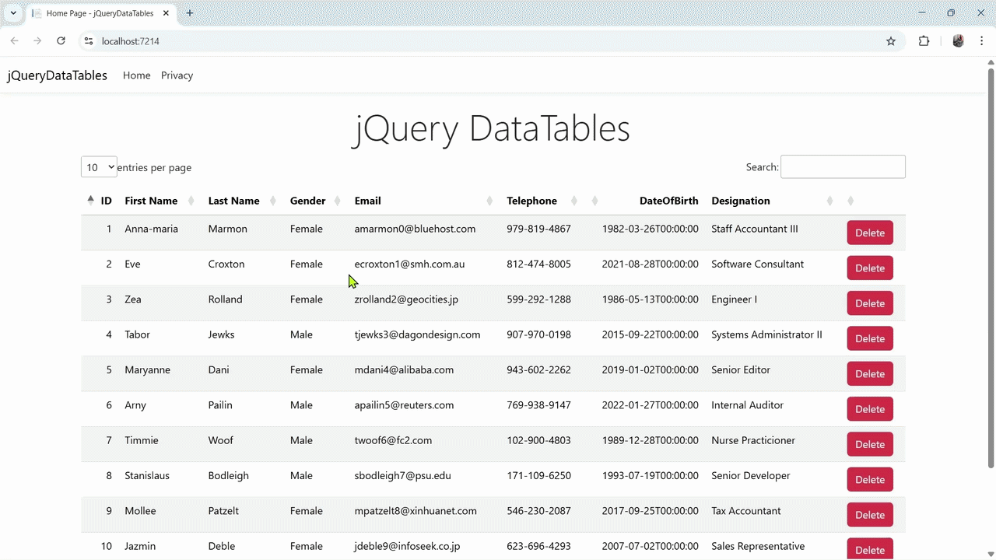
Task: Select the Home Page browser tab
Action: point(97,13)
